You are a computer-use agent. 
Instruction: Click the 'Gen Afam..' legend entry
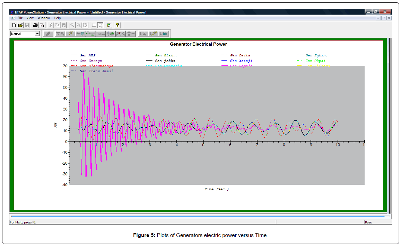pyautogui.click(x=162, y=55)
